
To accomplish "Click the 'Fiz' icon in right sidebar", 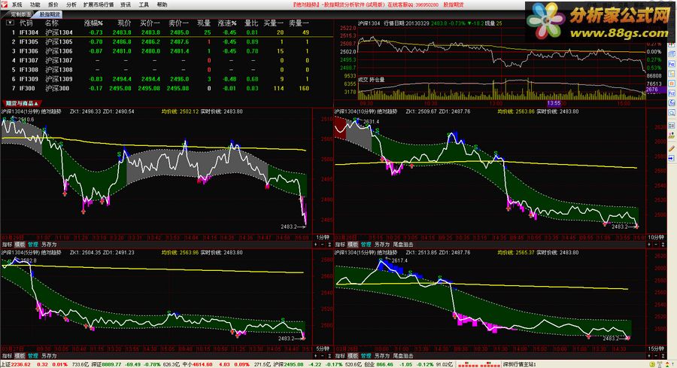I will (x=672, y=93).
